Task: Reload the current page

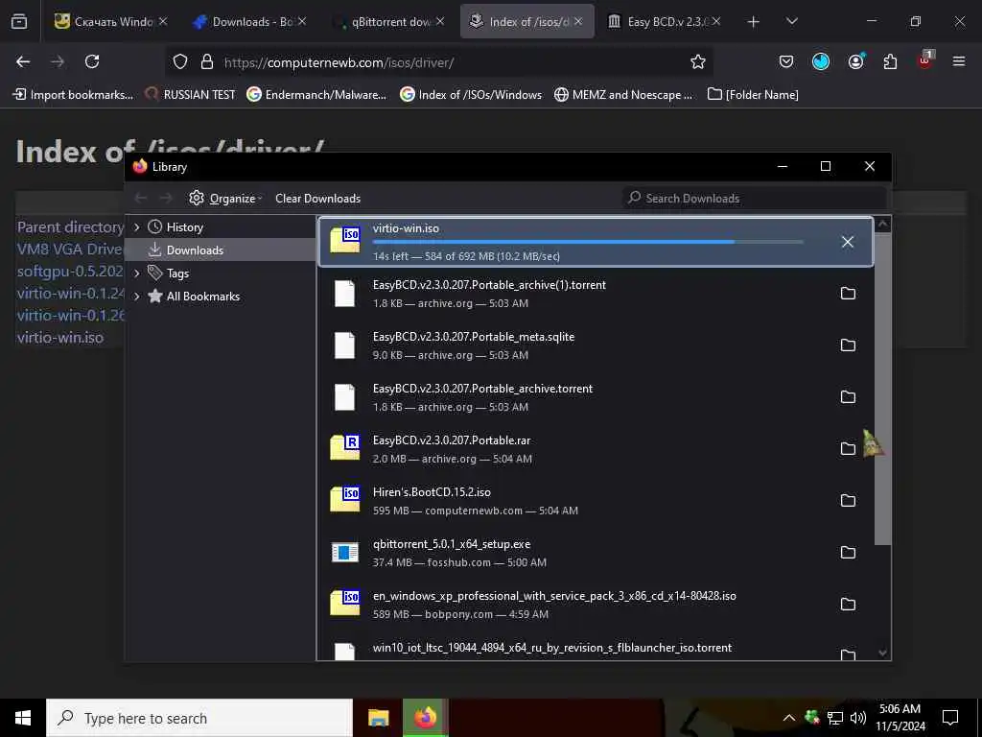Action: click(92, 61)
